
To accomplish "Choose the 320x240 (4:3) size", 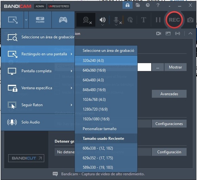I will [x=106, y=61].
